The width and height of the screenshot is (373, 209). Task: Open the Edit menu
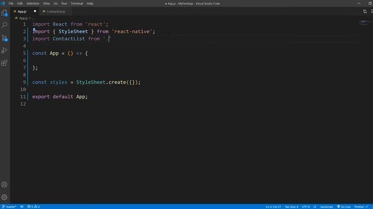20,3
